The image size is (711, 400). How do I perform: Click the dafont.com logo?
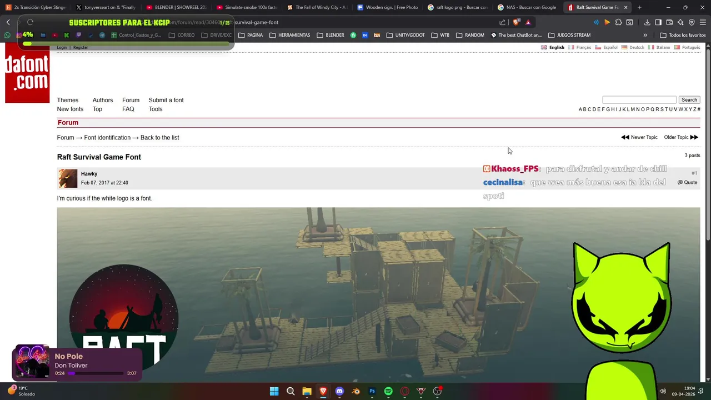(27, 73)
